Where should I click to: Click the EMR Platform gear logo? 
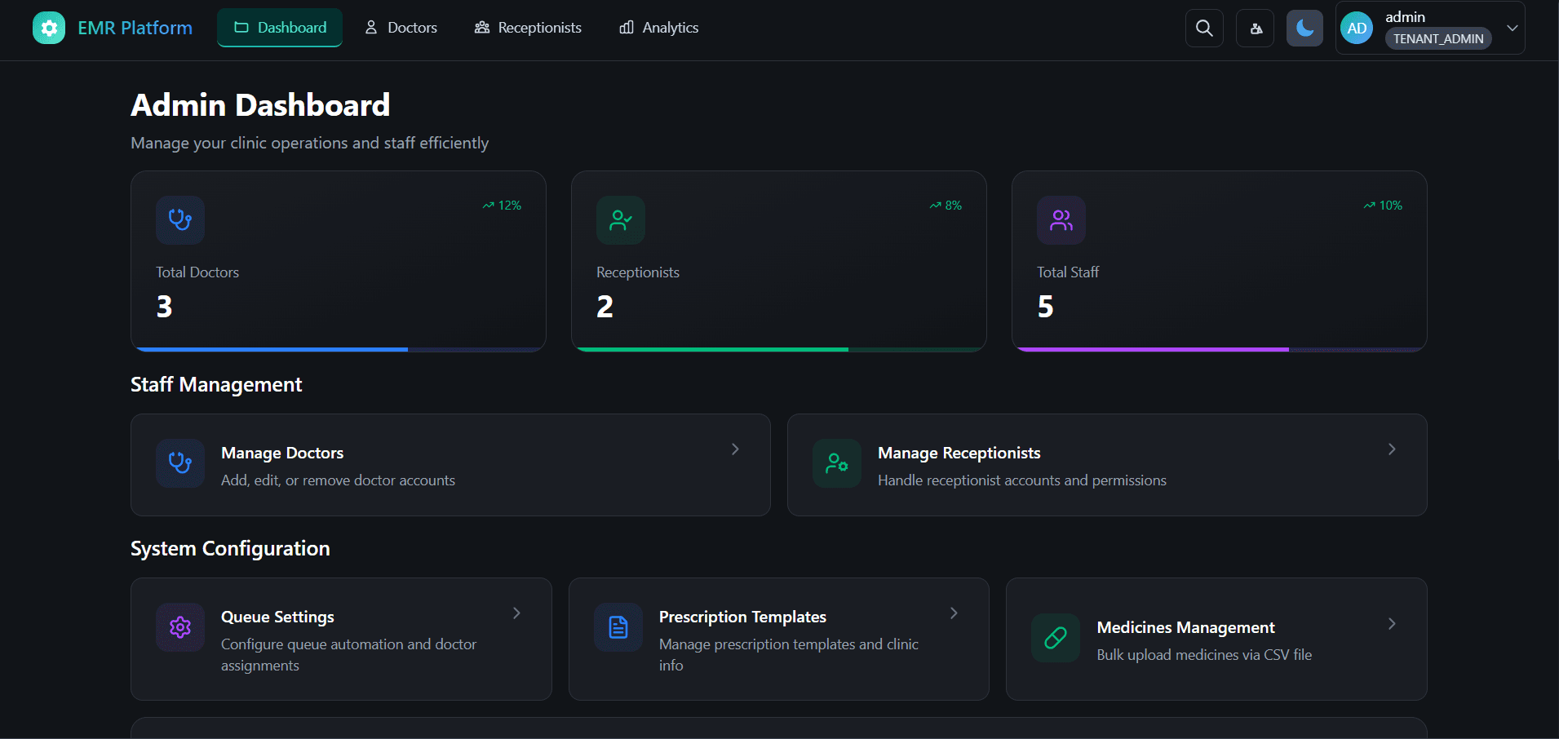pos(49,29)
